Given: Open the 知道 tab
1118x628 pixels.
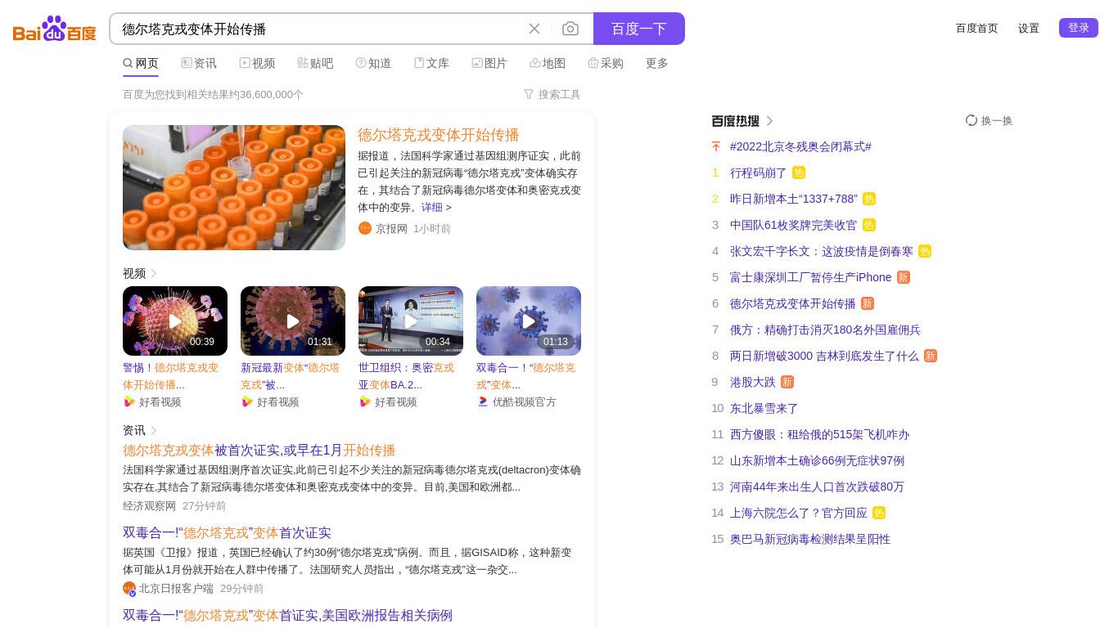Looking at the screenshot, I should 373,63.
